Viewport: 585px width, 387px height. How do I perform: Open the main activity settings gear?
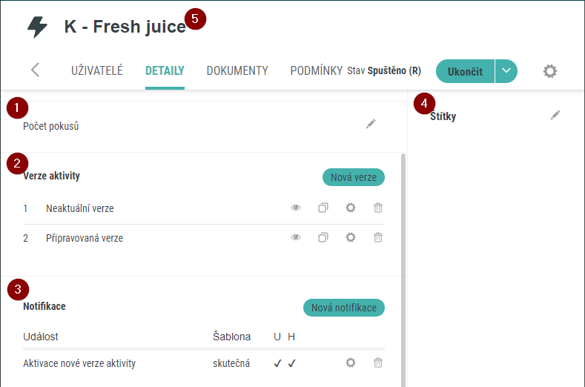550,71
